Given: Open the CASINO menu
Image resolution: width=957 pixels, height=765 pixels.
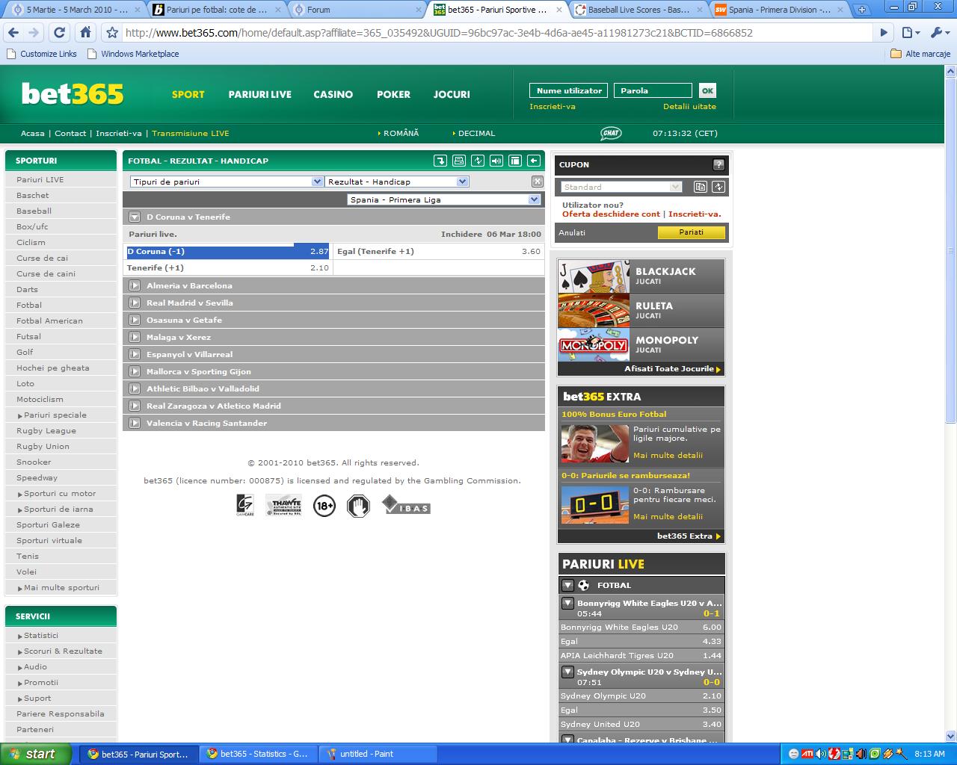Looking at the screenshot, I should tap(333, 94).
